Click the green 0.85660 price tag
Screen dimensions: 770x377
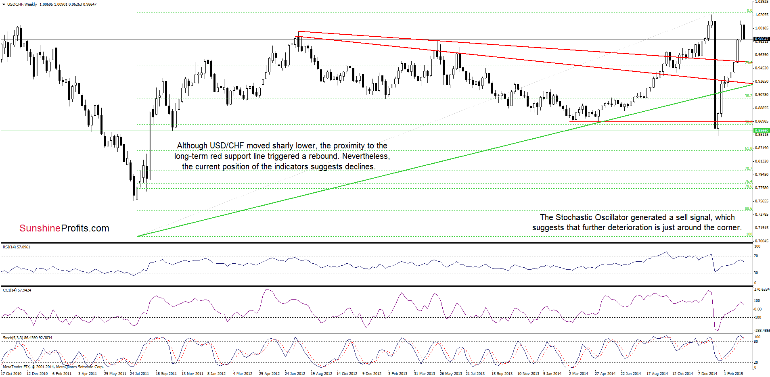tap(762, 131)
